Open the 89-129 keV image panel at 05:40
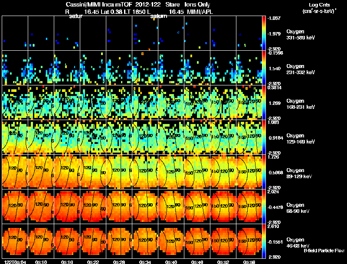The height and width of the screenshot is (264, 347). coord(171,172)
